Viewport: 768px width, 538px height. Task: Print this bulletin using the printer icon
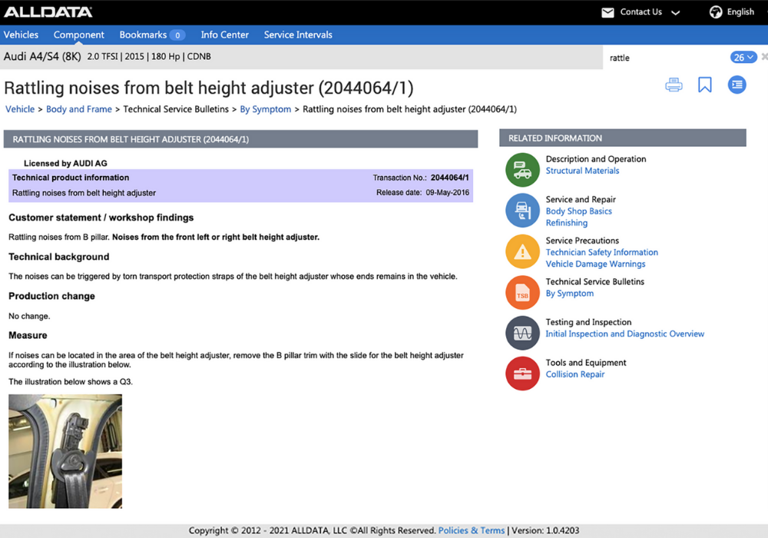(674, 85)
